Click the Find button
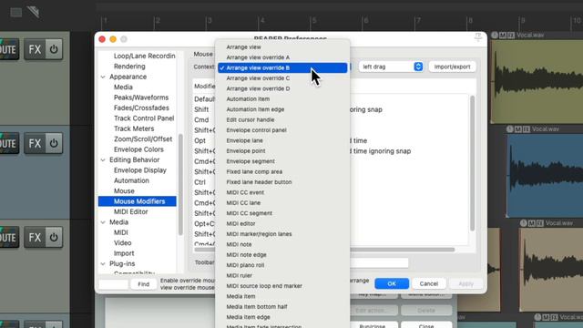Screen dimensions: 583x328 [x=144, y=284]
